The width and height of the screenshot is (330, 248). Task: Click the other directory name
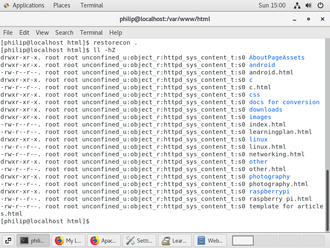(x=258, y=162)
